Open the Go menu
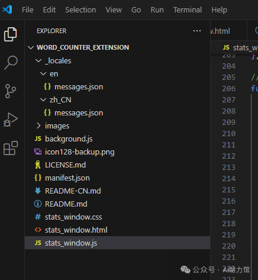This screenshot has height=280, width=258. pyautogui.click(x=136, y=9)
